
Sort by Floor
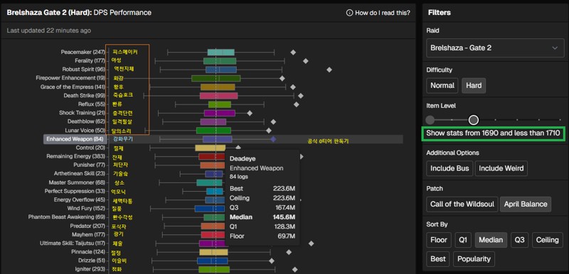pyautogui.click(x=439, y=240)
